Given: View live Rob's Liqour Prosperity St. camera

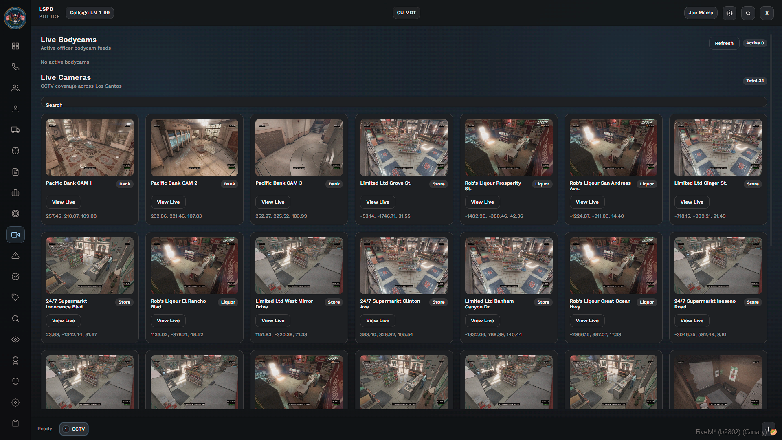Looking at the screenshot, I should (x=482, y=202).
